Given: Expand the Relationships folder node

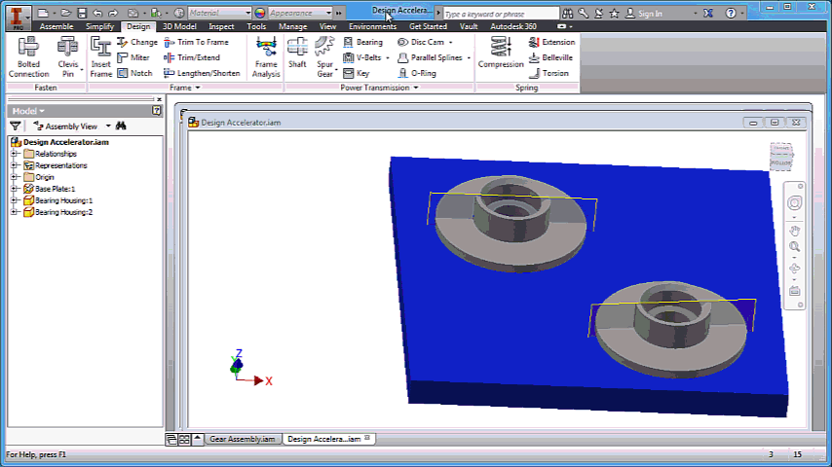Looking at the screenshot, I should (15, 154).
